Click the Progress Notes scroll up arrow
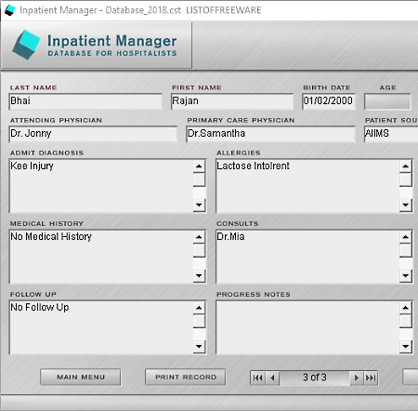The height and width of the screenshot is (411, 418). point(406,308)
